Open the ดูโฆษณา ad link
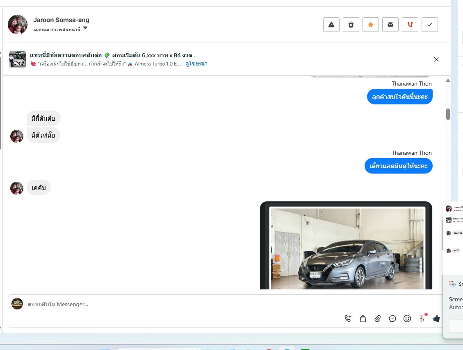463x350 pixels. pyautogui.click(x=196, y=64)
